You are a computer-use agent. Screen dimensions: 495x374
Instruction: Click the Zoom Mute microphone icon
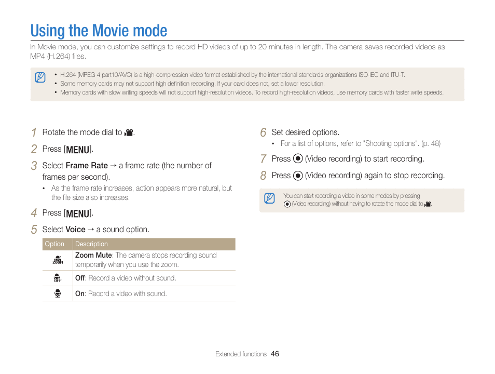tap(58, 260)
